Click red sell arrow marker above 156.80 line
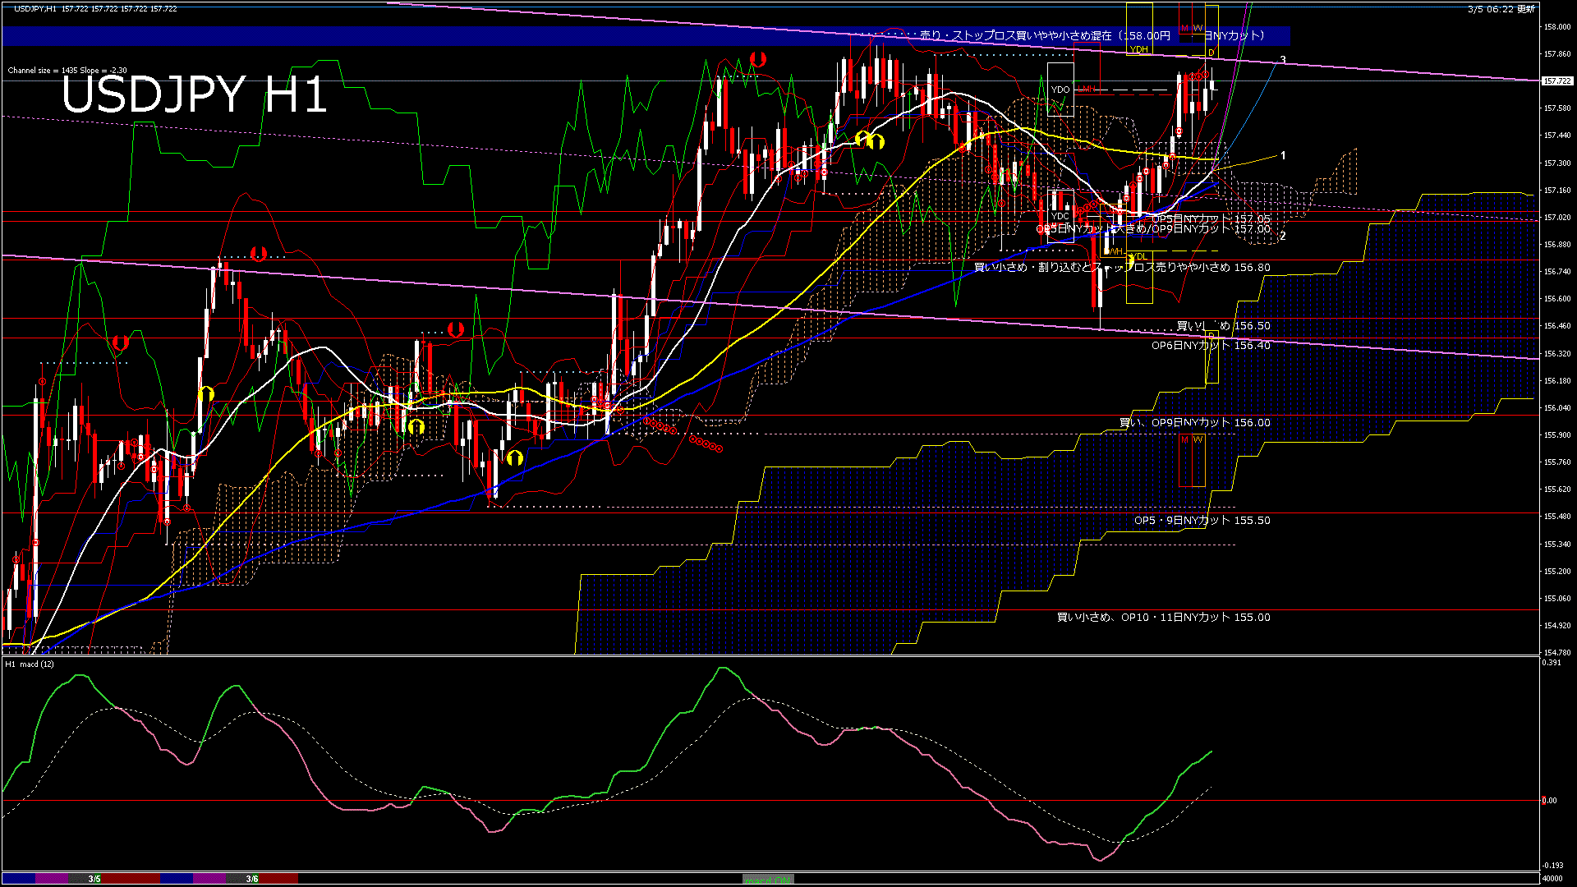 (x=259, y=254)
